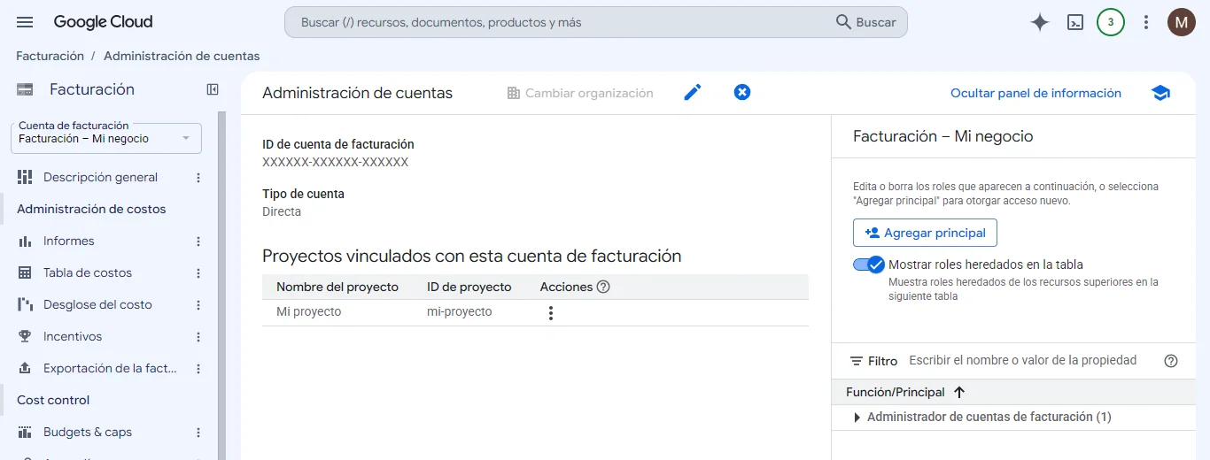The image size is (1210, 460).
Task: Open the main navigation hamburger menu
Action: point(25,22)
